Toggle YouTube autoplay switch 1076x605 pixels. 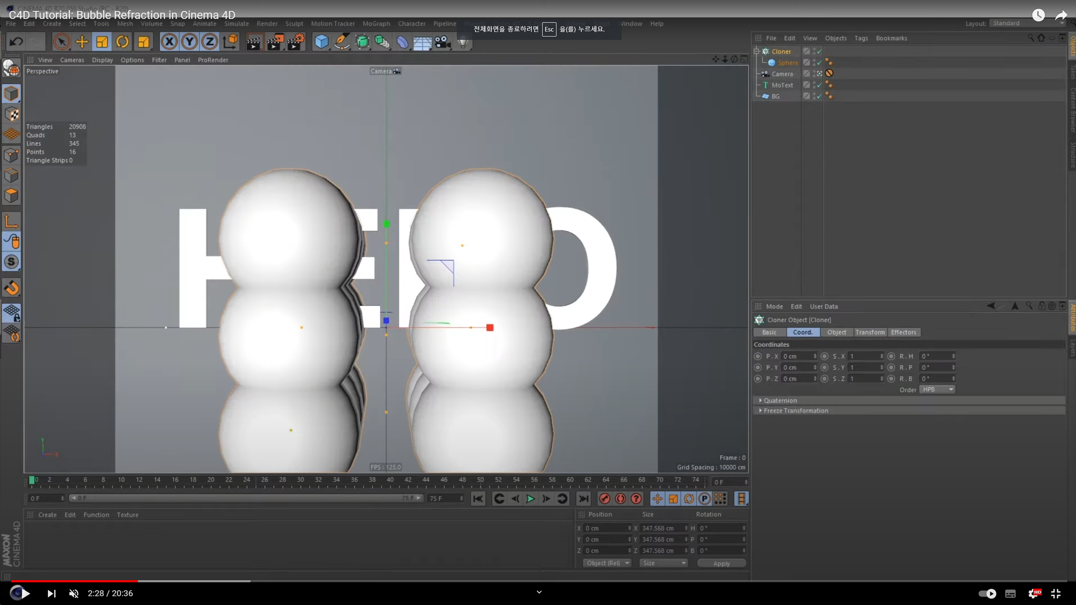click(987, 593)
